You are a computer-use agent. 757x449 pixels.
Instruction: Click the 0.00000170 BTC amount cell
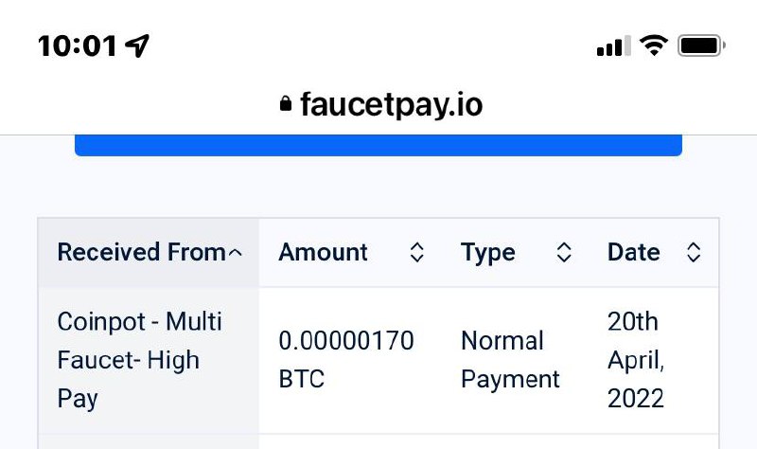(346, 360)
